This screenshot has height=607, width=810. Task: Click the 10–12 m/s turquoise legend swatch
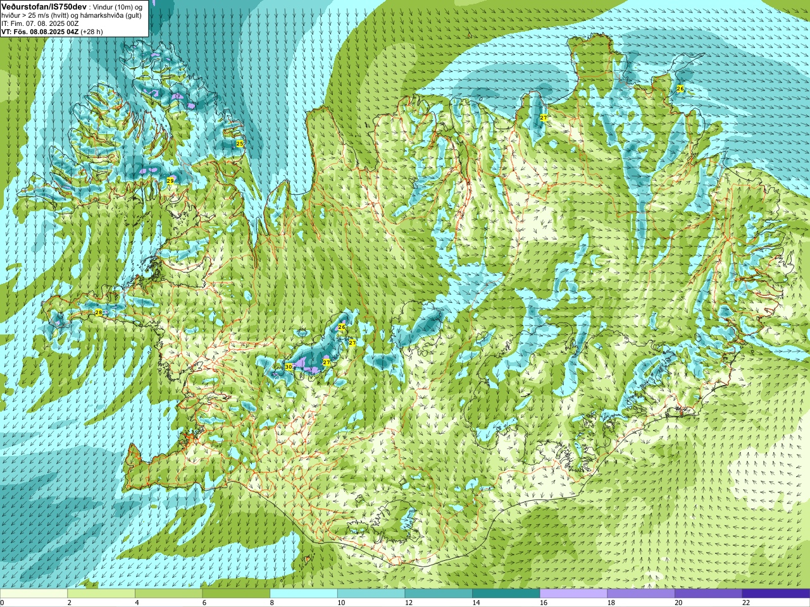pyautogui.click(x=371, y=594)
